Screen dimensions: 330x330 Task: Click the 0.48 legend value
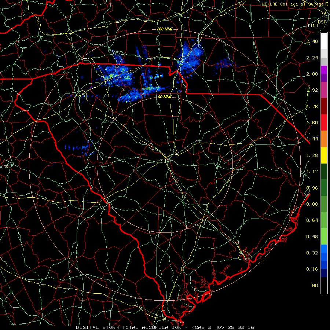(x=312, y=237)
